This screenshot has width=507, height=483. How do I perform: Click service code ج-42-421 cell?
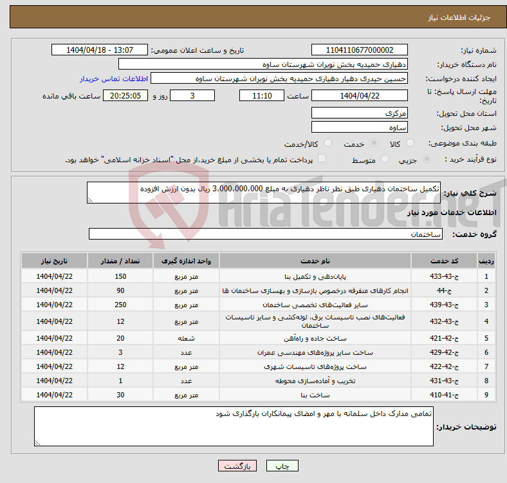445,338
